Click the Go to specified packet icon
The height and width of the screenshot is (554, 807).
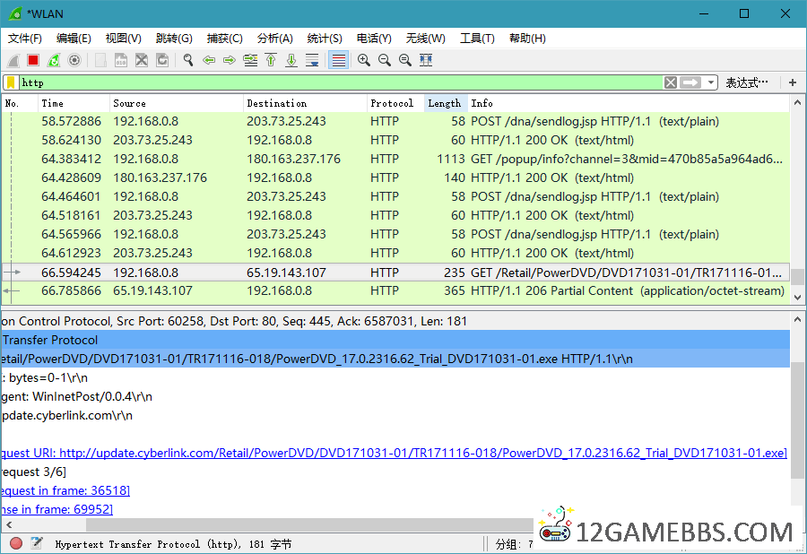coord(251,61)
